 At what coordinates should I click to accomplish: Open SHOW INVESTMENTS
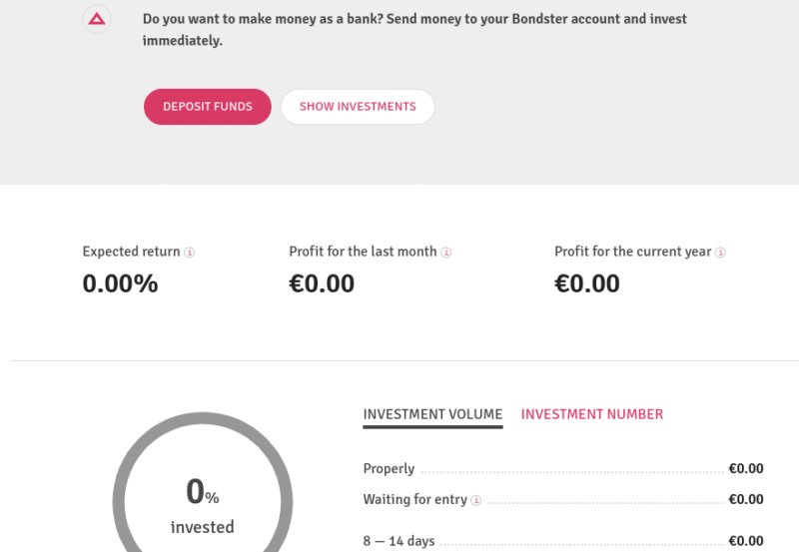tap(358, 107)
